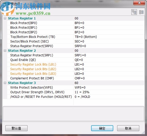
Task: Click the BP2=0 value cell
Action: 109,32
